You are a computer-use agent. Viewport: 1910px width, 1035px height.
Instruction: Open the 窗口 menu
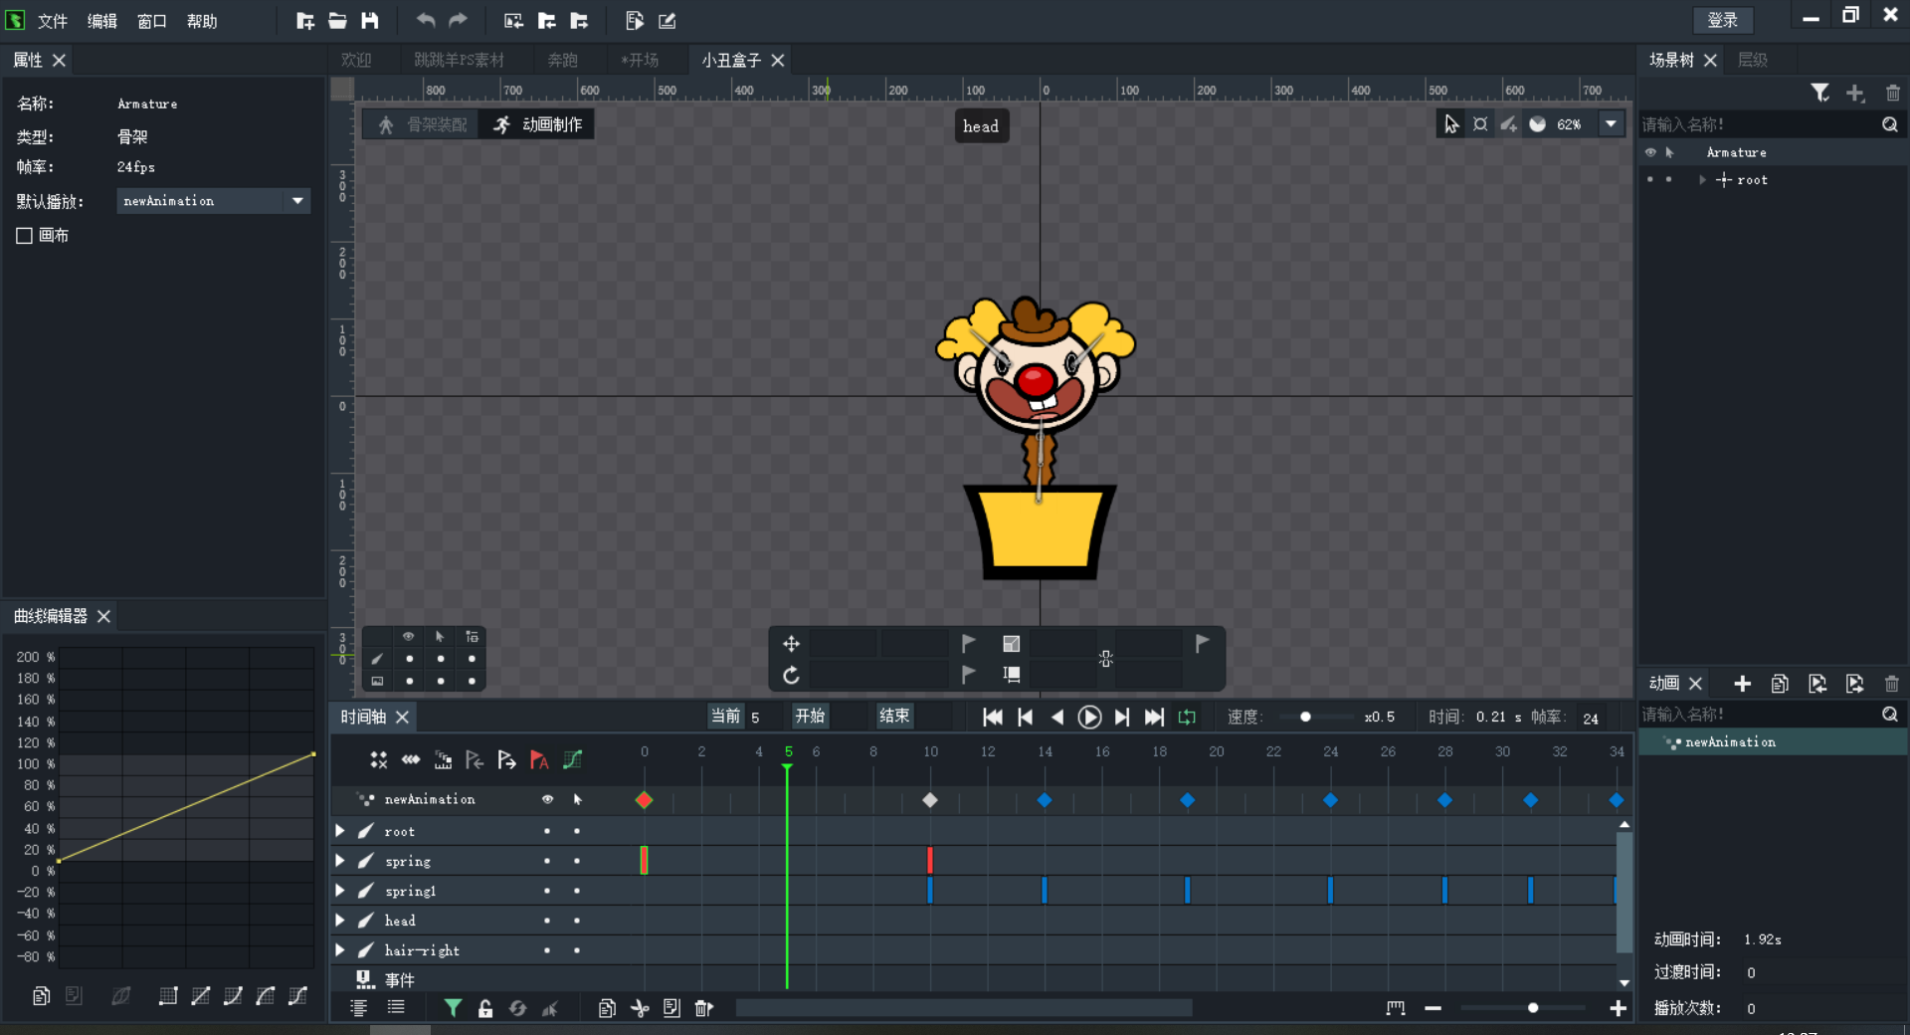(152, 21)
